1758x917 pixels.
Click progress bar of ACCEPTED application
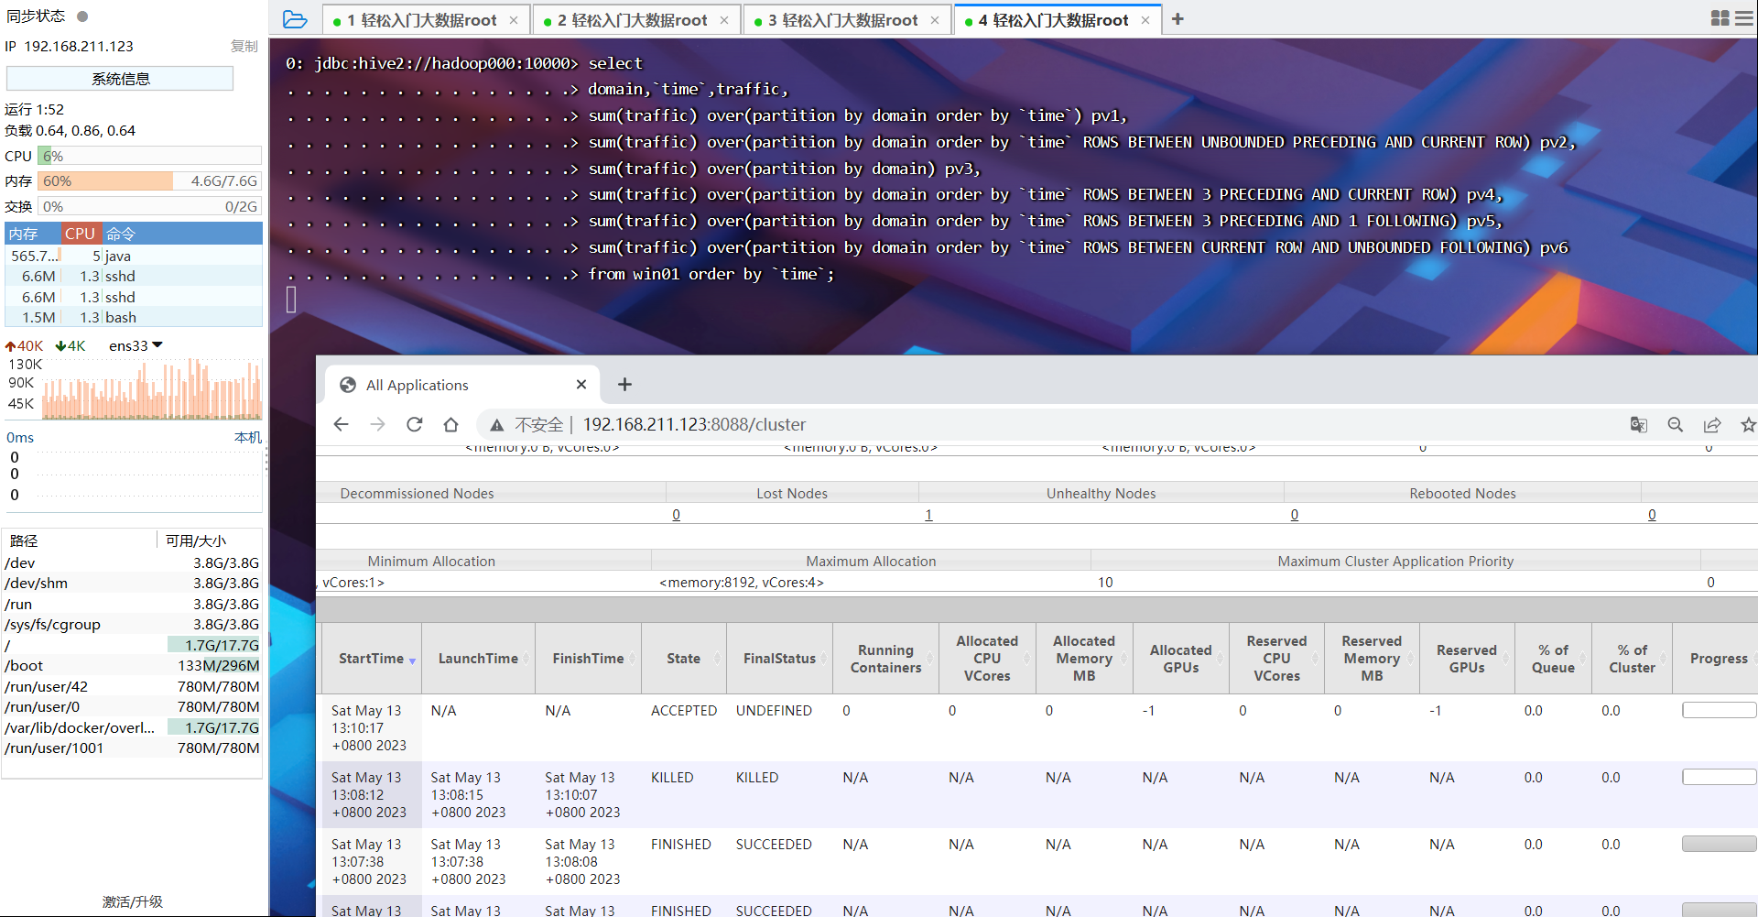click(1719, 710)
